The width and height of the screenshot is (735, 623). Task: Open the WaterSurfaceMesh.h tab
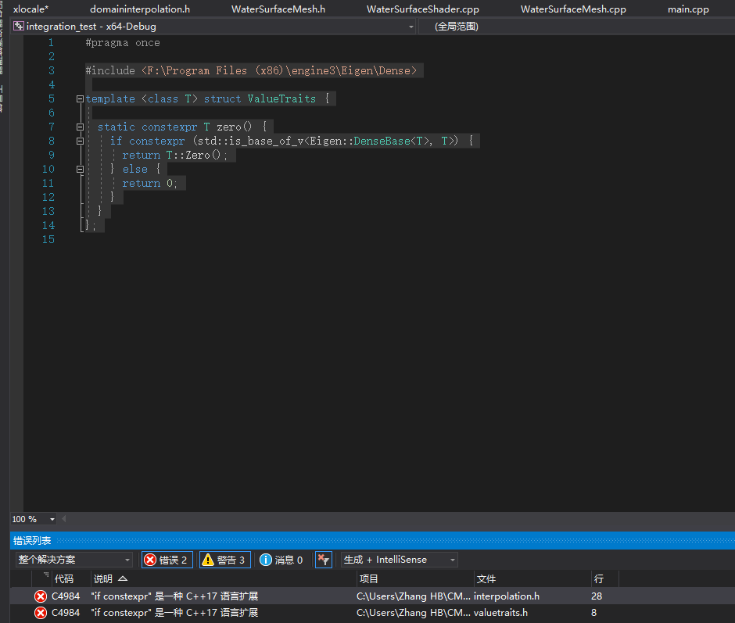278,9
